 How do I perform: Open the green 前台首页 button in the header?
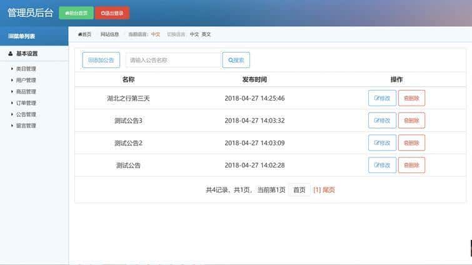coord(76,13)
